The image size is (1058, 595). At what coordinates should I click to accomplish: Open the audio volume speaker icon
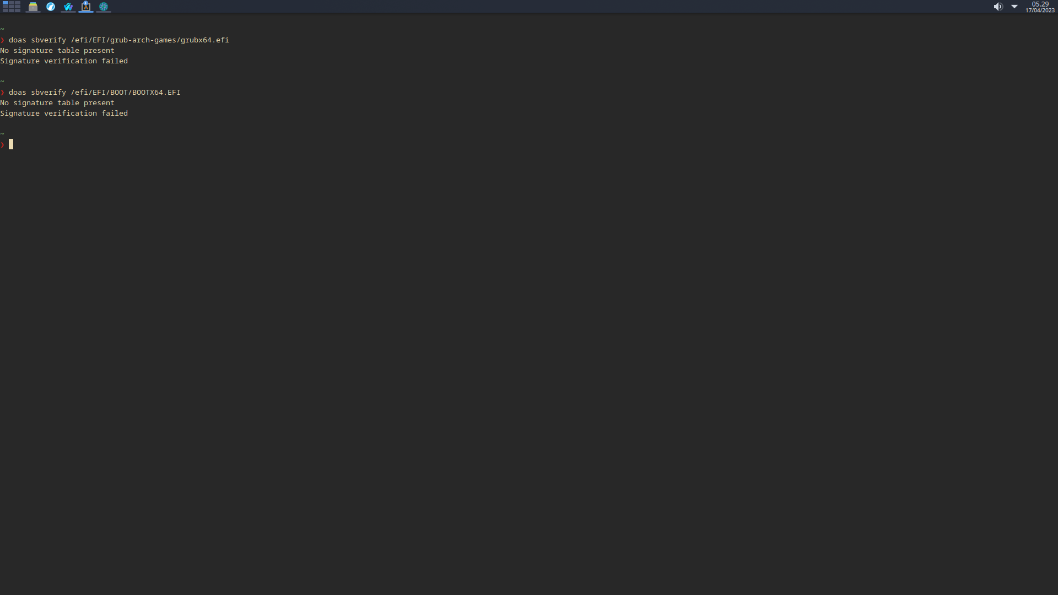[x=998, y=7]
